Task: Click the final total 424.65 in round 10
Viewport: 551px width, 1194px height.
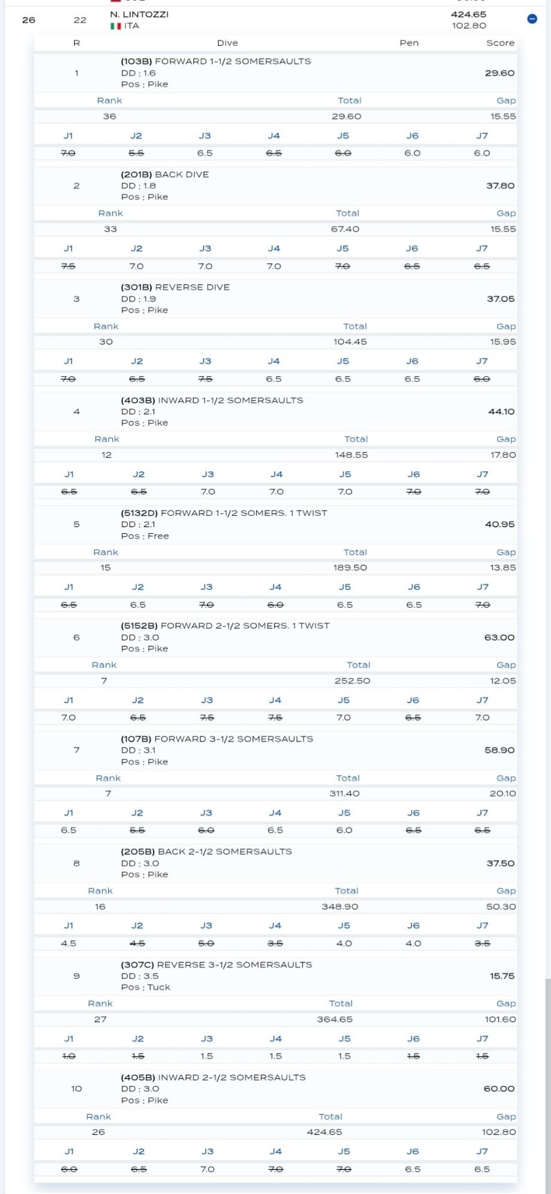Action: [325, 1132]
